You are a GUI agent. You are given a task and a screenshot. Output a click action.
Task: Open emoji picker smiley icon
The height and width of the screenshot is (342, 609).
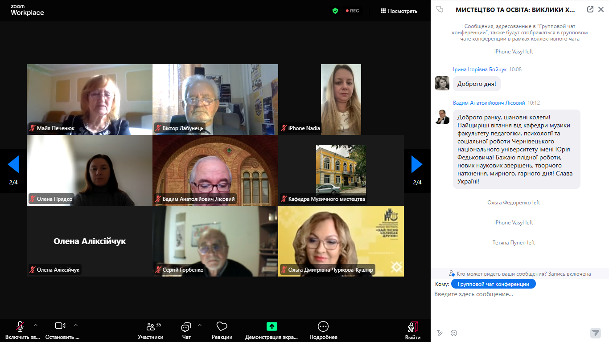point(454,333)
